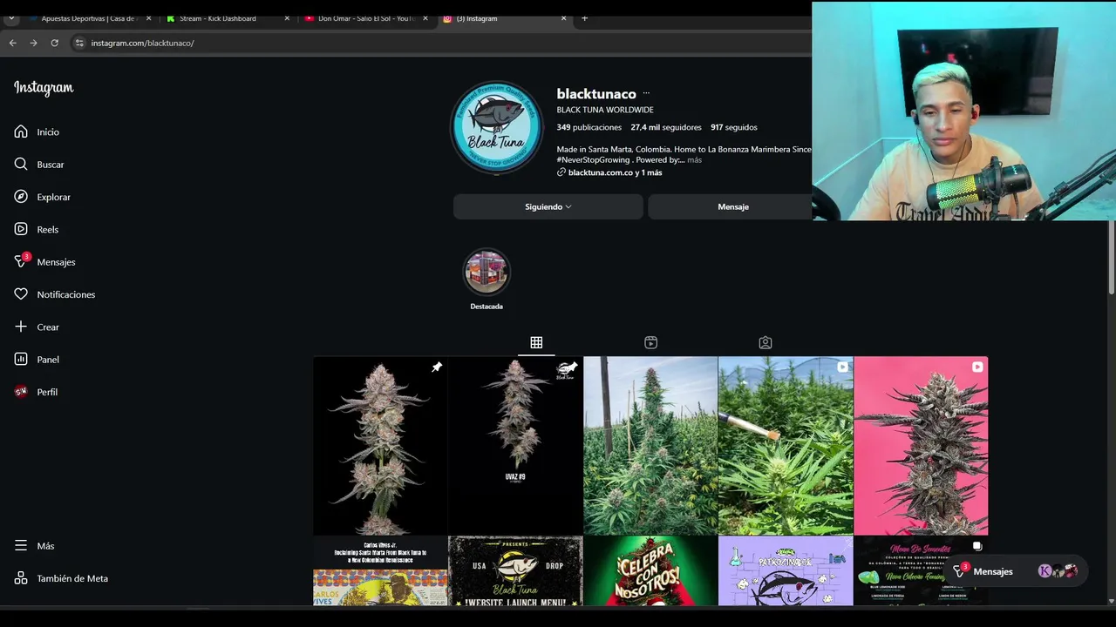View site information icon in address bar
This screenshot has height=627, width=1116.
tap(79, 43)
